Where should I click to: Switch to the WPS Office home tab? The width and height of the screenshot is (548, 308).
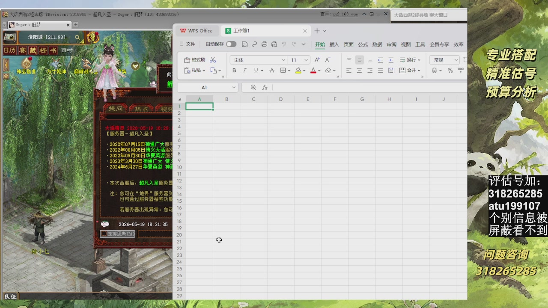[197, 31]
